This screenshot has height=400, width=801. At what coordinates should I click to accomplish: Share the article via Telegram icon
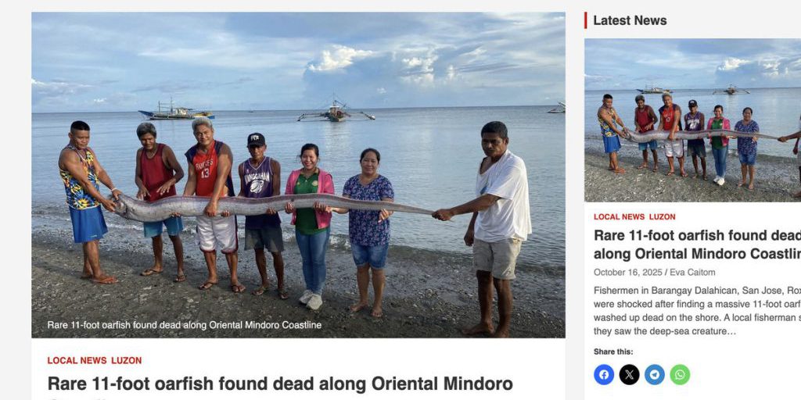click(655, 374)
